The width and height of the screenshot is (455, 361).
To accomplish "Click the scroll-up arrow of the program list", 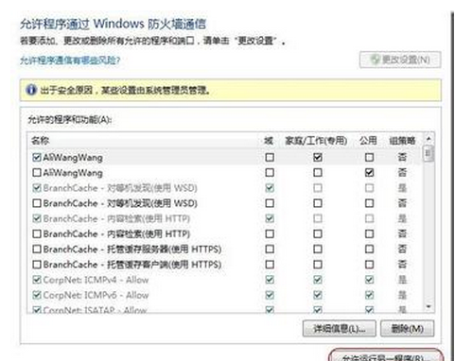I will tap(429, 139).
